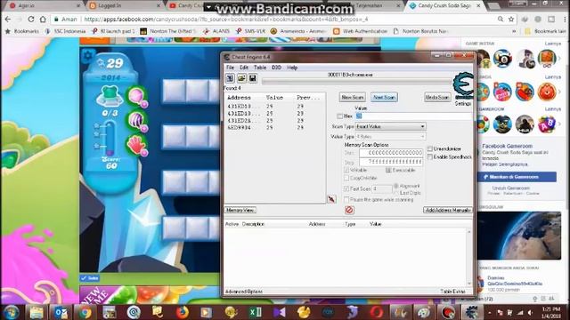
Task: Open Outlook from the taskbar
Action: [x=61, y=312]
